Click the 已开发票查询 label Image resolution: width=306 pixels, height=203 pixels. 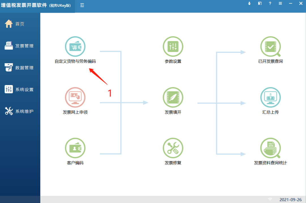pos(271,61)
